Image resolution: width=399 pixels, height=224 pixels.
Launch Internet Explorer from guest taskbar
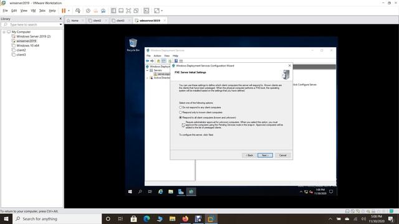[160, 192]
